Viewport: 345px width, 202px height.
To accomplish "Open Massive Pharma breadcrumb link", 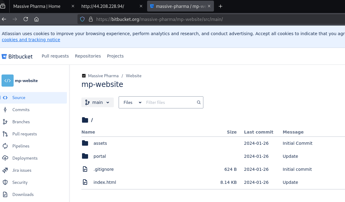I will 103,76.
